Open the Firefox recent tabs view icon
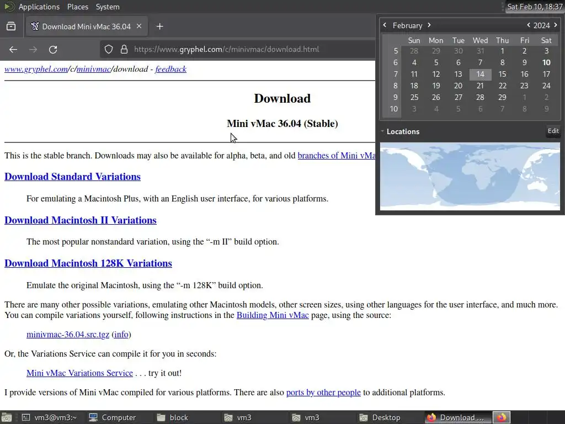This screenshot has height=424, width=565. click(x=11, y=26)
